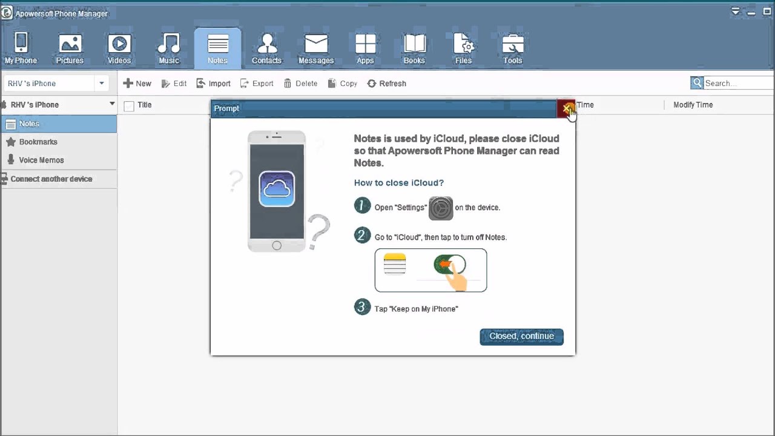The image size is (775, 436).
Task: Click Delete in the toolbar
Action: 300,84
